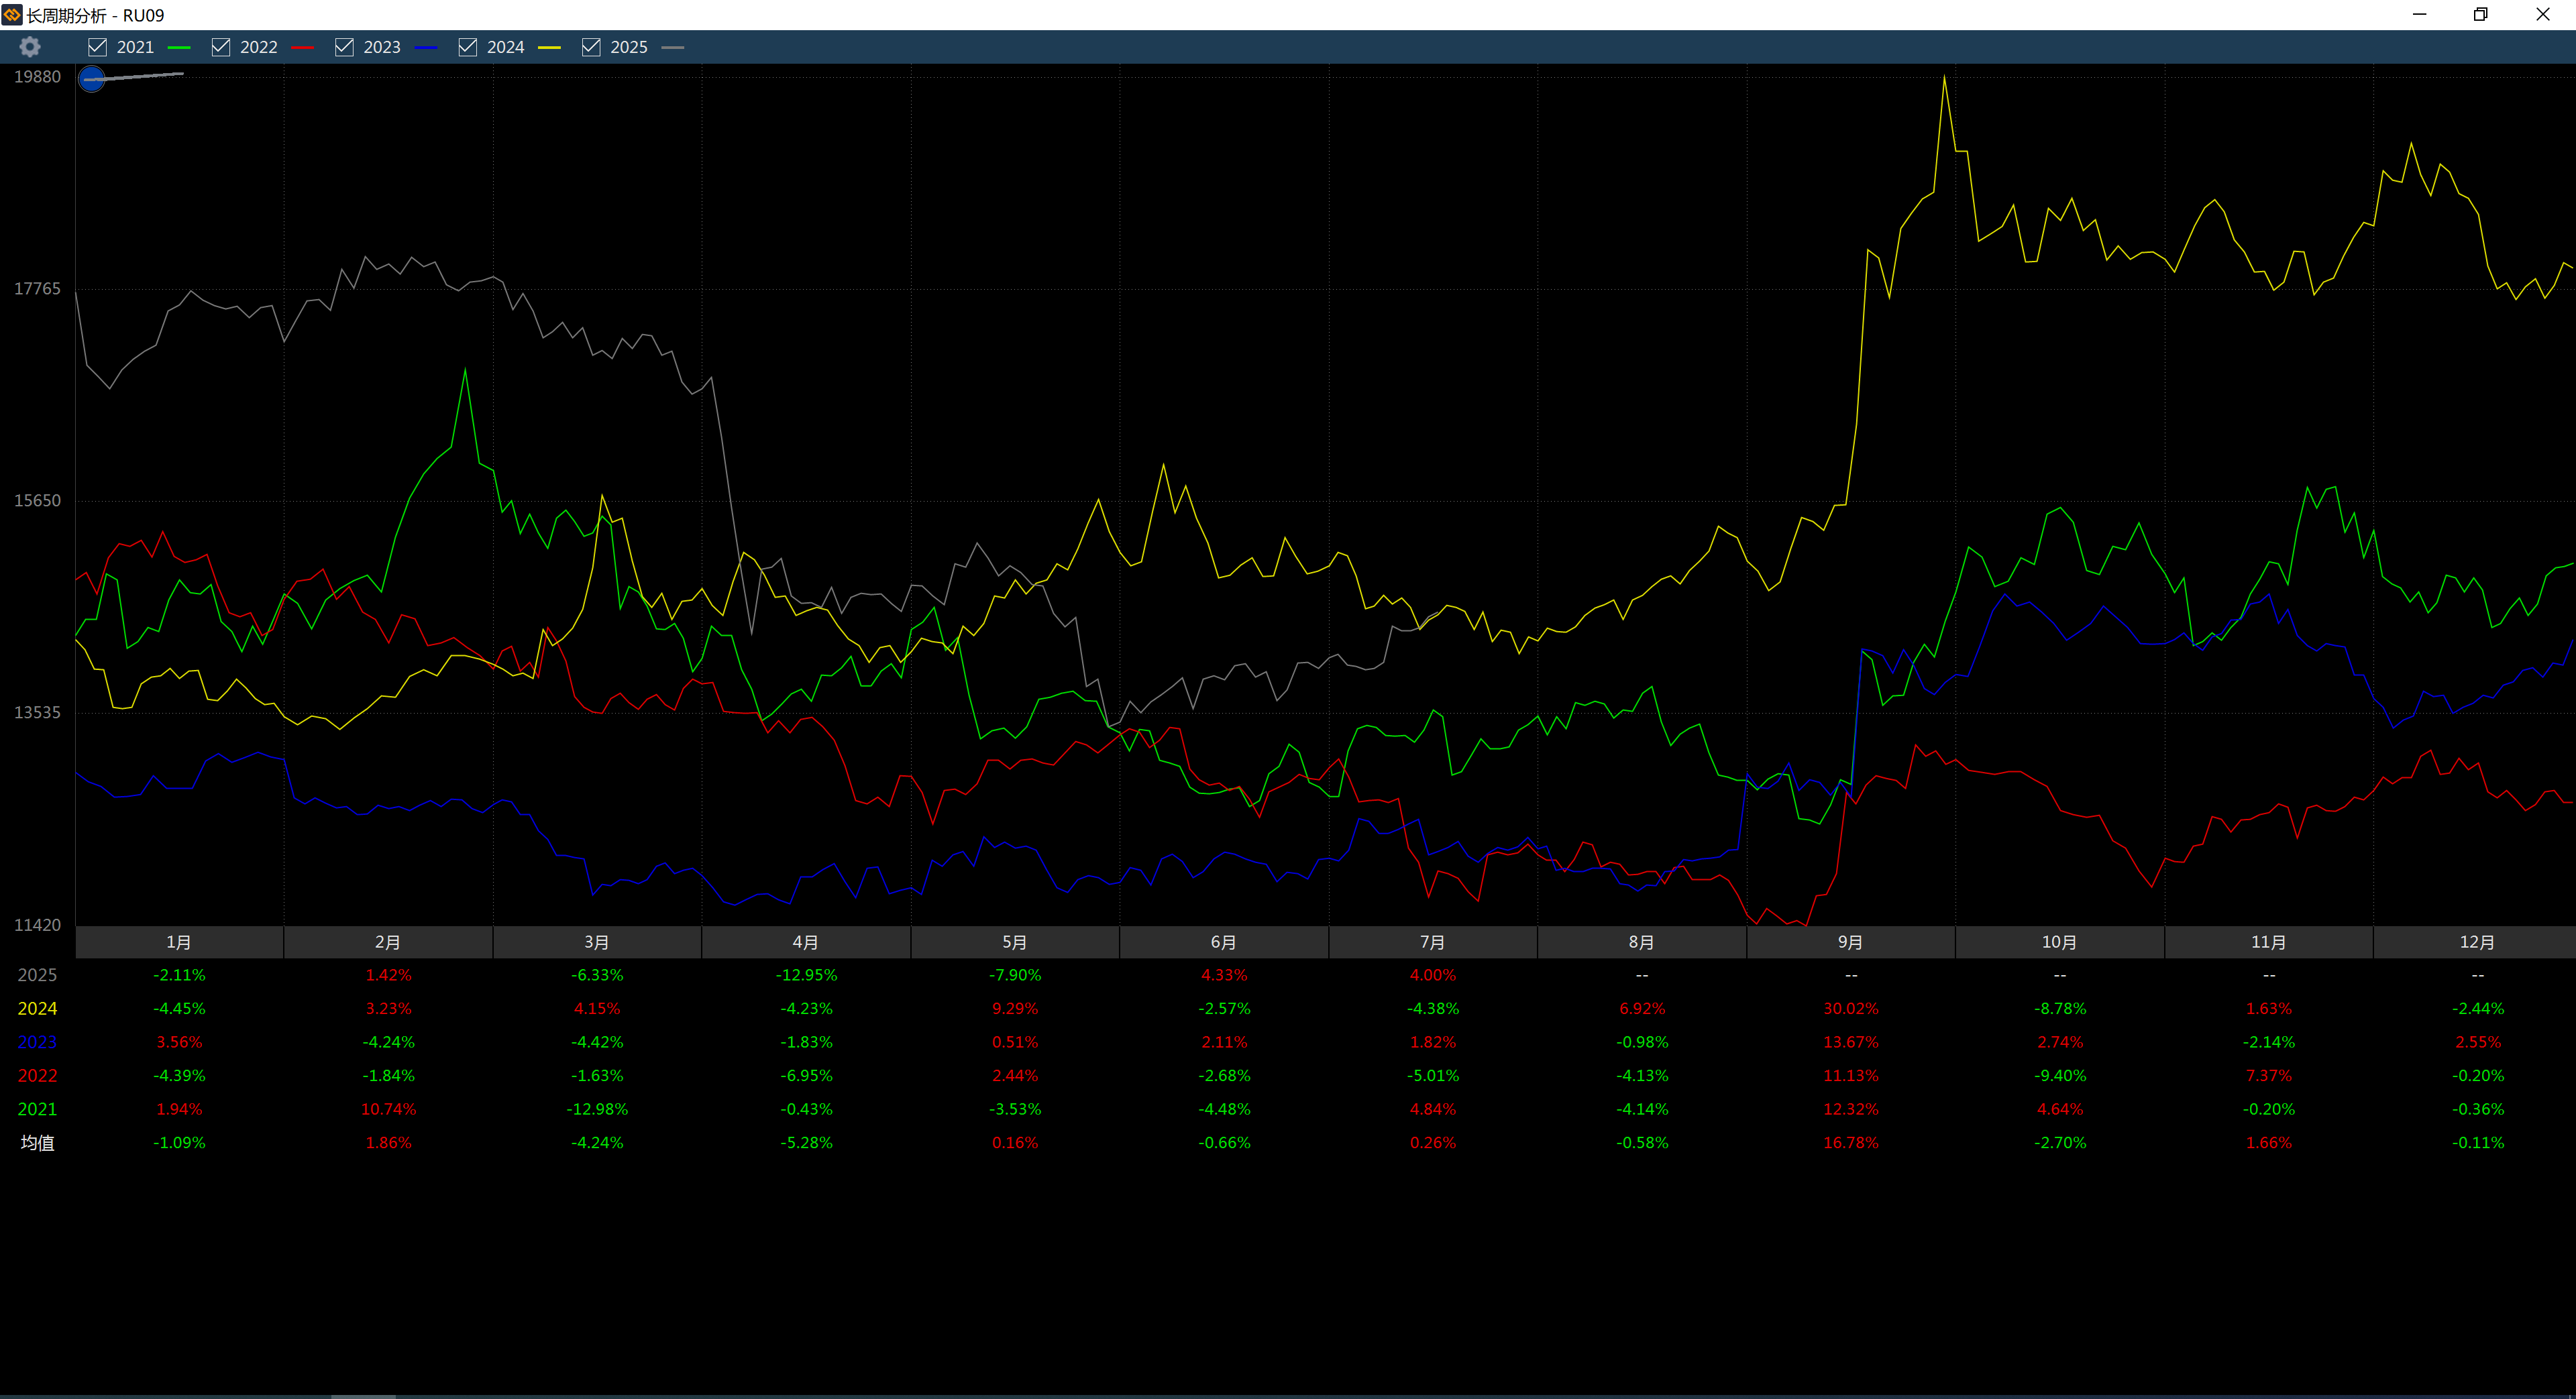The image size is (2576, 1399).
Task: Click the red 2022 legend line swatch
Action: pyautogui.click(x=302, y=47)
